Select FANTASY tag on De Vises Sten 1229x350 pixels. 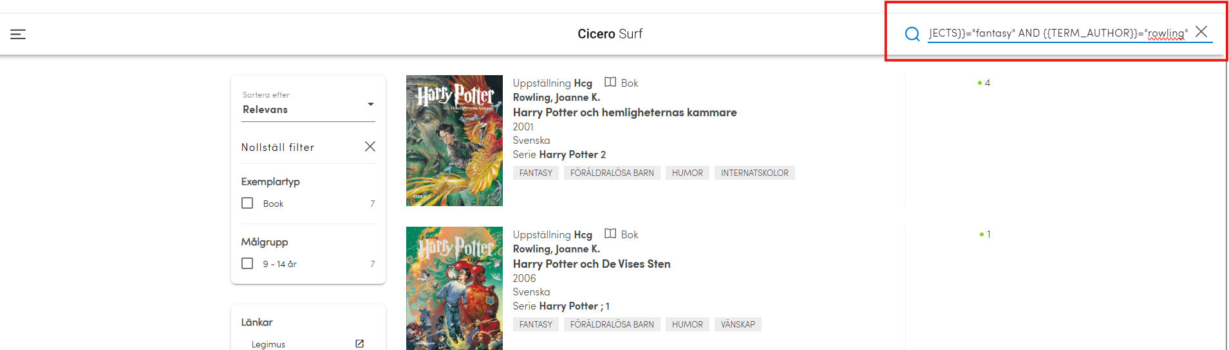click(536, 324)
